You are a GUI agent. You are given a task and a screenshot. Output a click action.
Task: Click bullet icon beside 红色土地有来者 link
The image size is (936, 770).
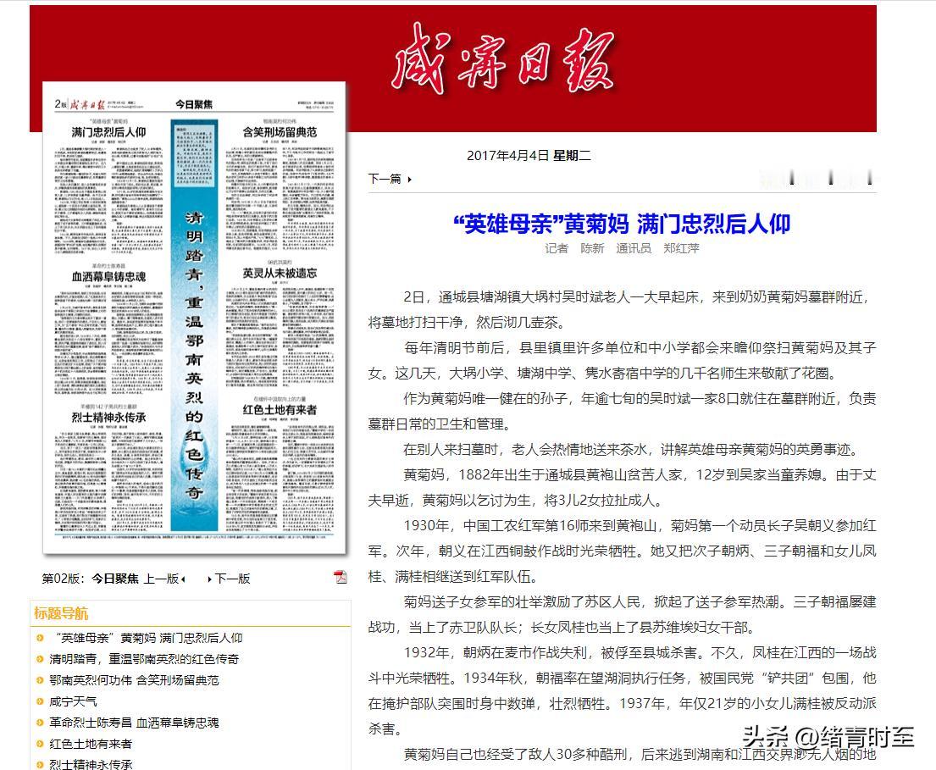(40, 744)
